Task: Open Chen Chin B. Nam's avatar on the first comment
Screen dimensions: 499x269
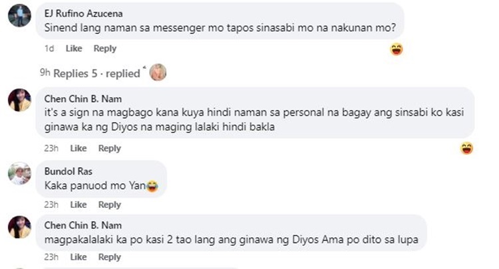Action: coord(19,100)
